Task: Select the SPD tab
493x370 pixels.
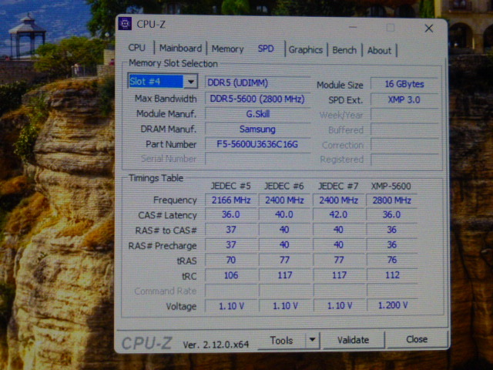Action: pos(266,49)
